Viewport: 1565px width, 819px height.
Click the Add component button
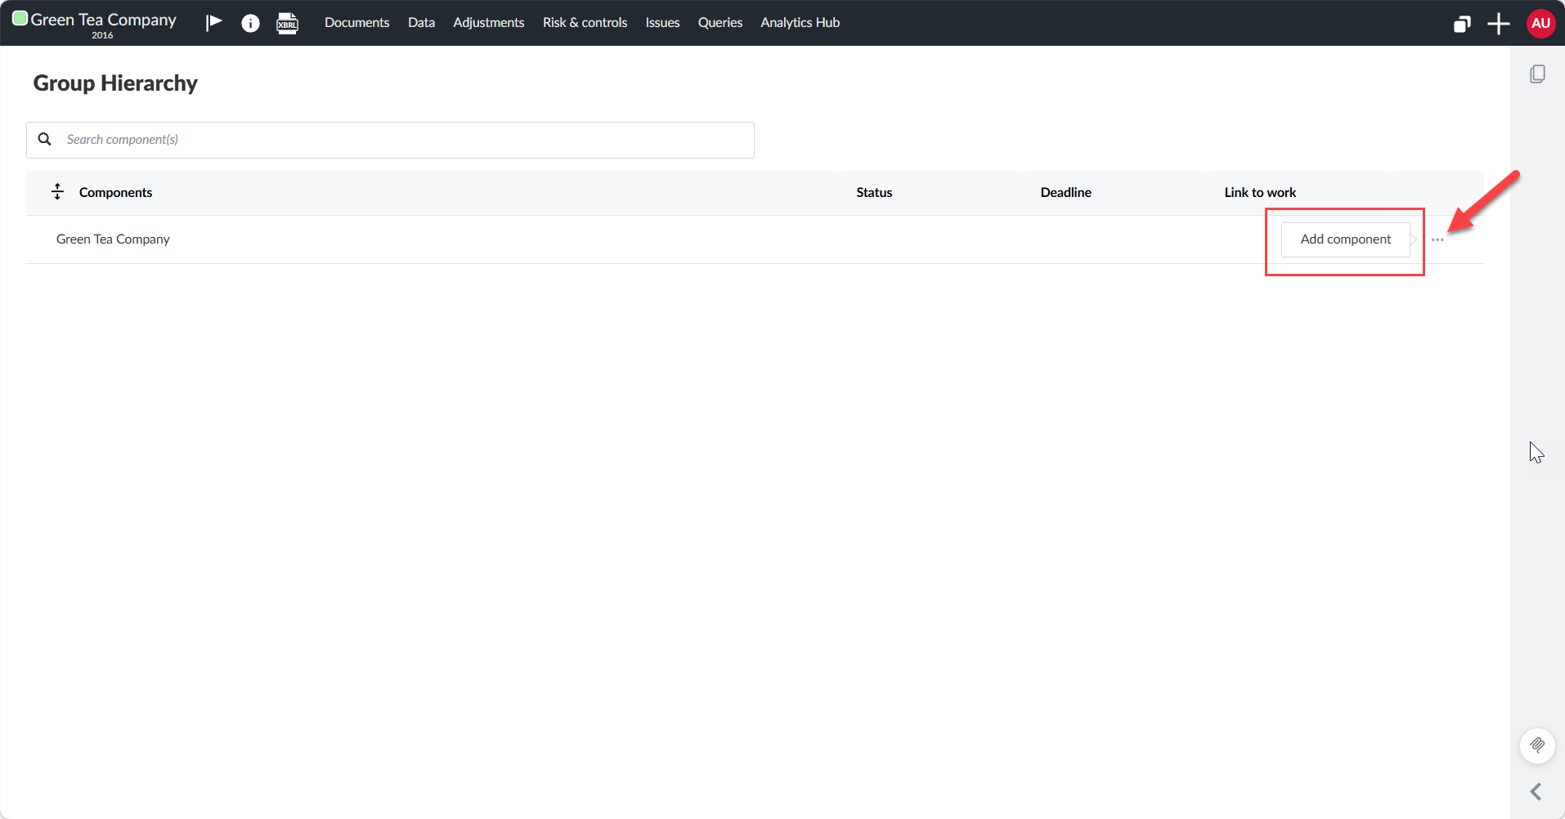click(1345, 239)
